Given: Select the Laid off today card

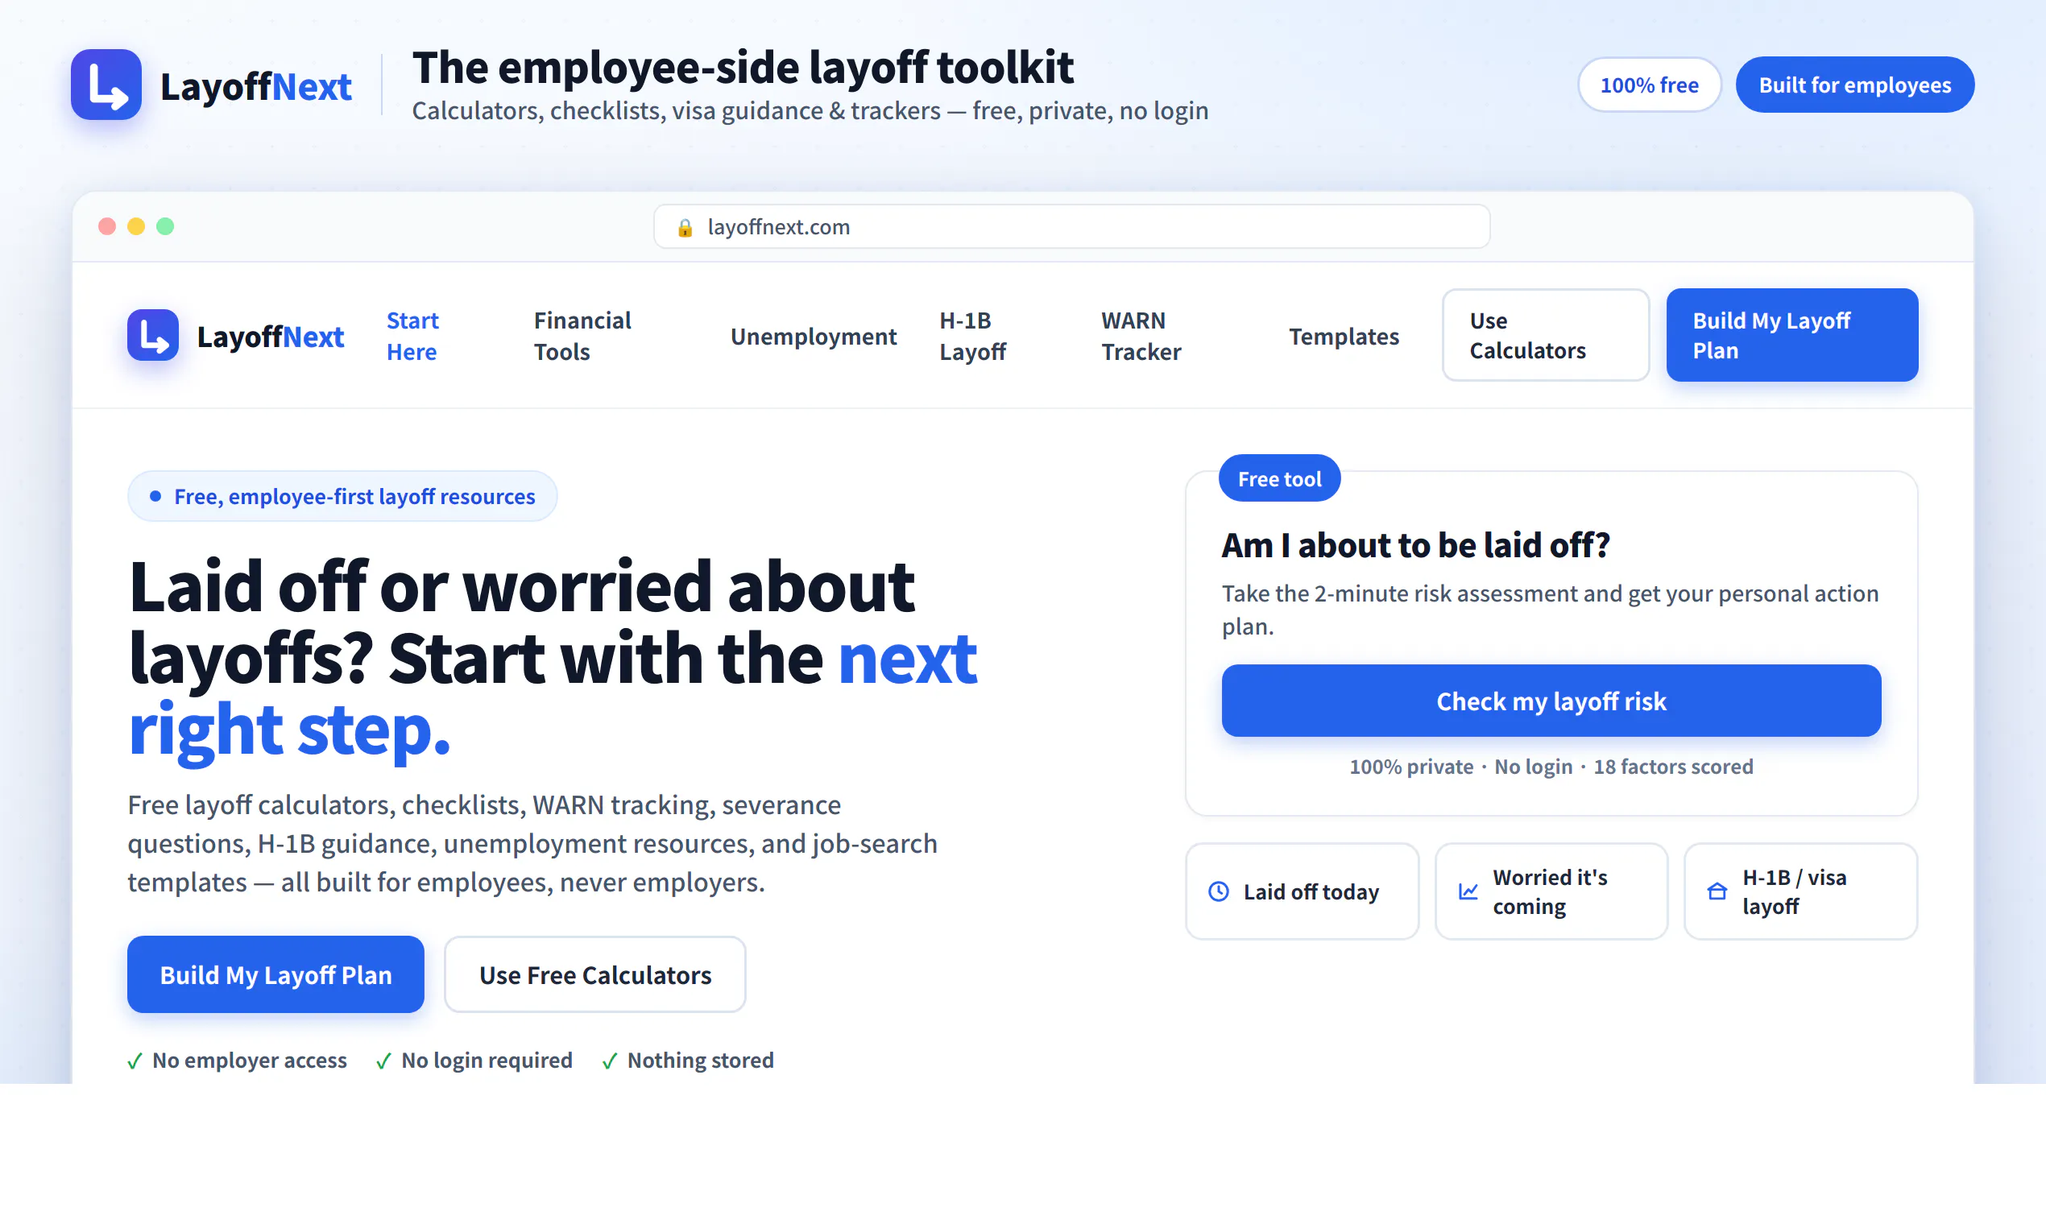Looking at the screenshot, I should [1302, 891].
